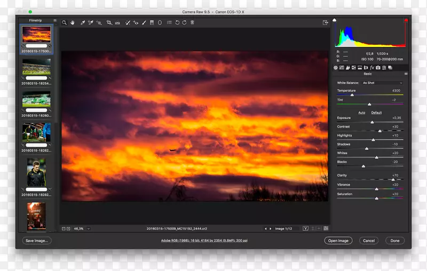This screenshot has width=427, height=271.
Task: Select the Red Eye Removal tool
Action: click(x=136, y=22)
